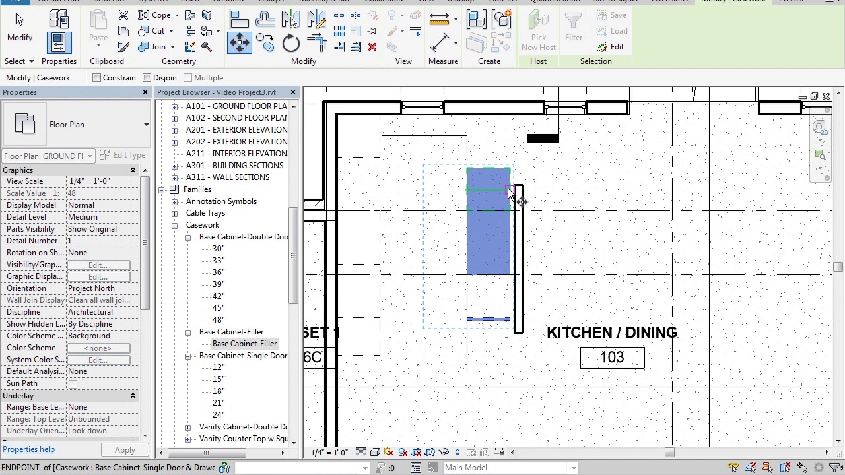Click the Project Browser horizontal scrollbar
This screenshot has height=475, width=845.
pos(207,453)
